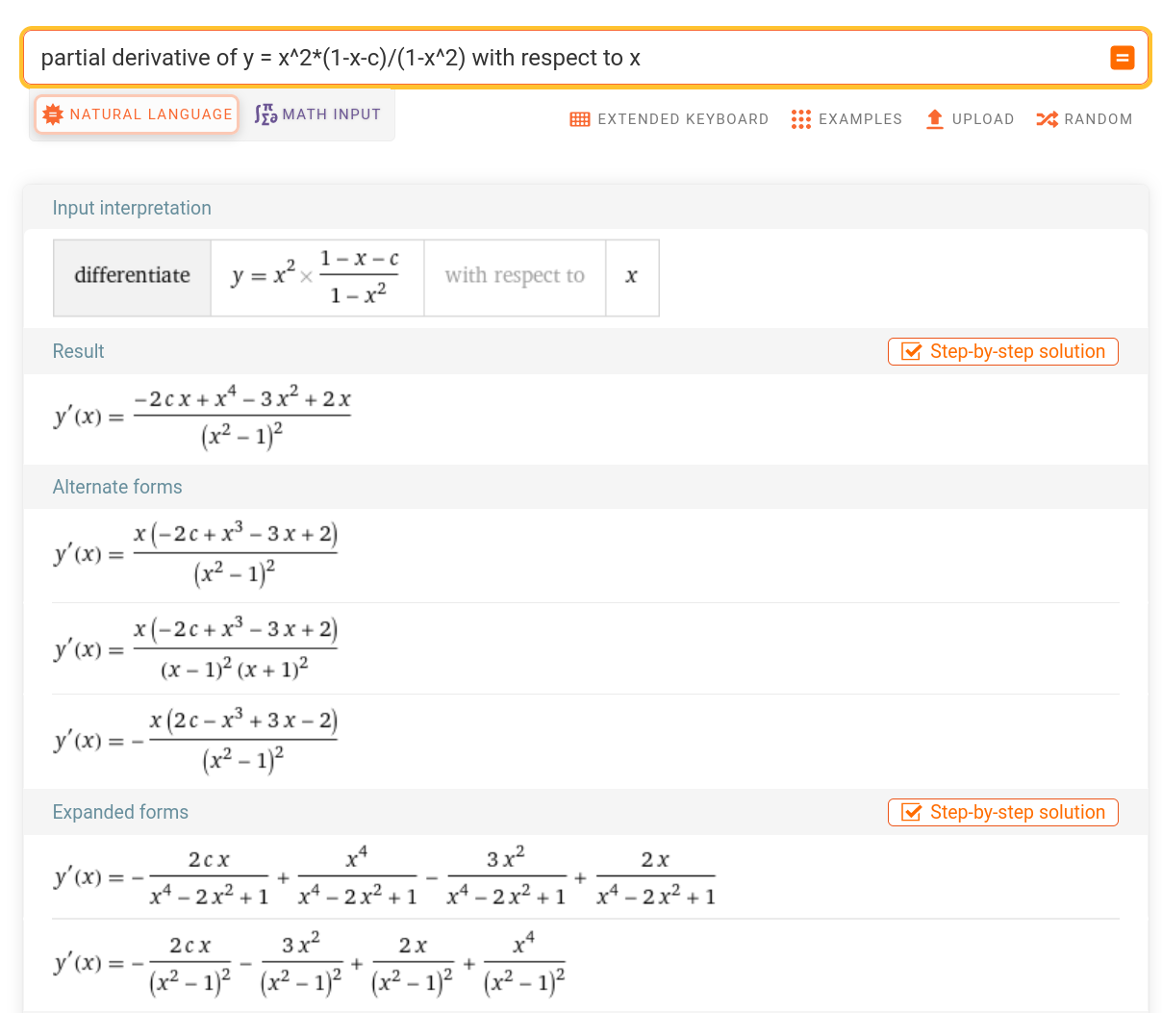Screen dimensions: 1162x1013
Task: Open the Extended Keyboard
Action: pos(669,119)
